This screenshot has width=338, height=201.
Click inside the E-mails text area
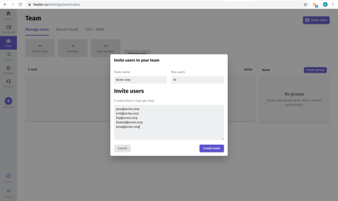tap(169, 122)
